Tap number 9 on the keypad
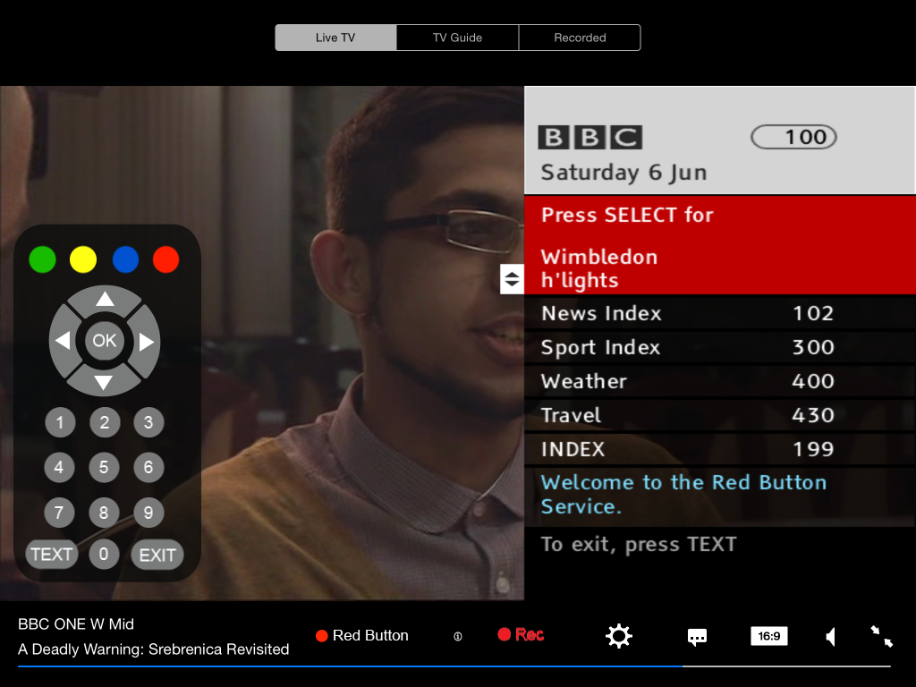The height and width of the screenshot is (687, 916). (x=148, y=513)
